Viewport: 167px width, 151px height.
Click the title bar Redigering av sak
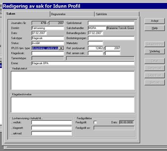tap(85, 6)
